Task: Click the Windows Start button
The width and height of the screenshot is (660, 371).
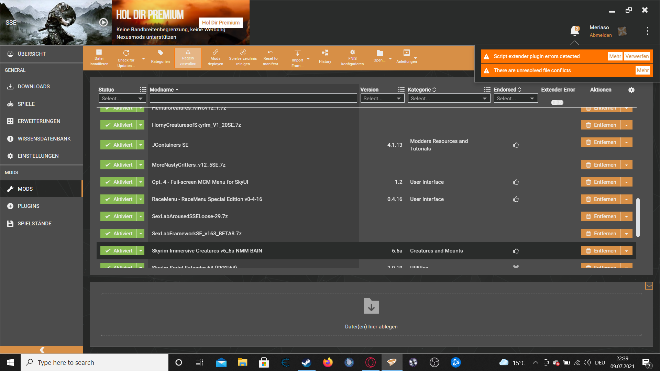Action: [10, 362]
